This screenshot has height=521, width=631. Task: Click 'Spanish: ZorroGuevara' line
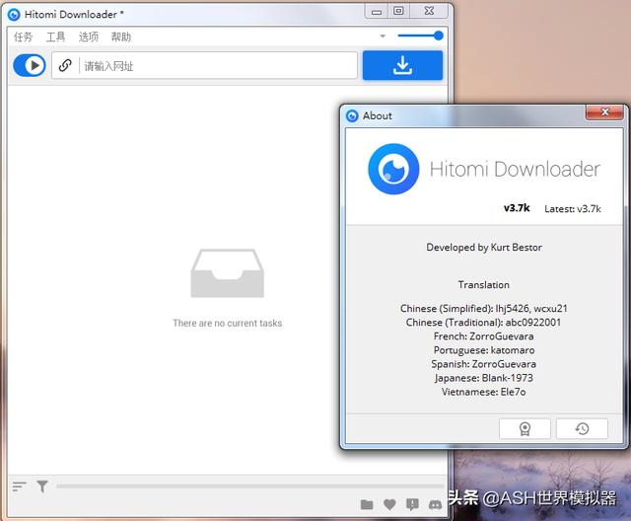click(484, 364)
